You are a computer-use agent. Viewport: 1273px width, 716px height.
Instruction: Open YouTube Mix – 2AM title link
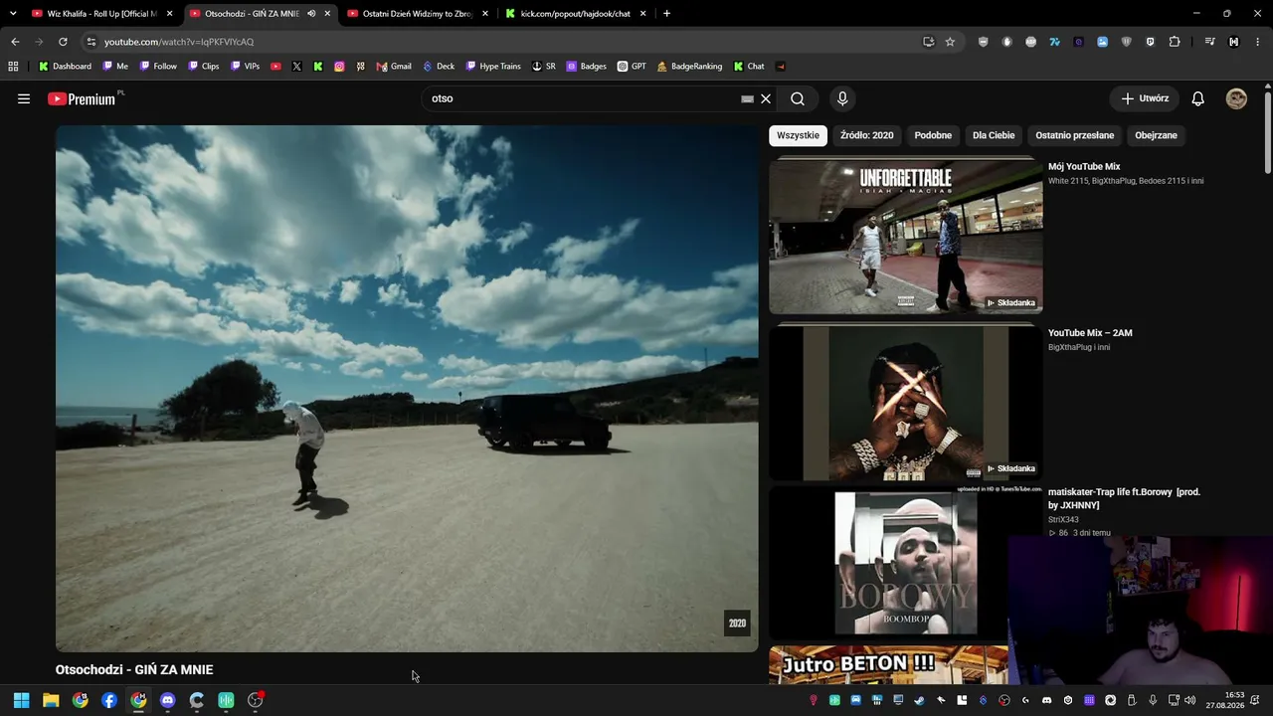tap(1090, 332)
